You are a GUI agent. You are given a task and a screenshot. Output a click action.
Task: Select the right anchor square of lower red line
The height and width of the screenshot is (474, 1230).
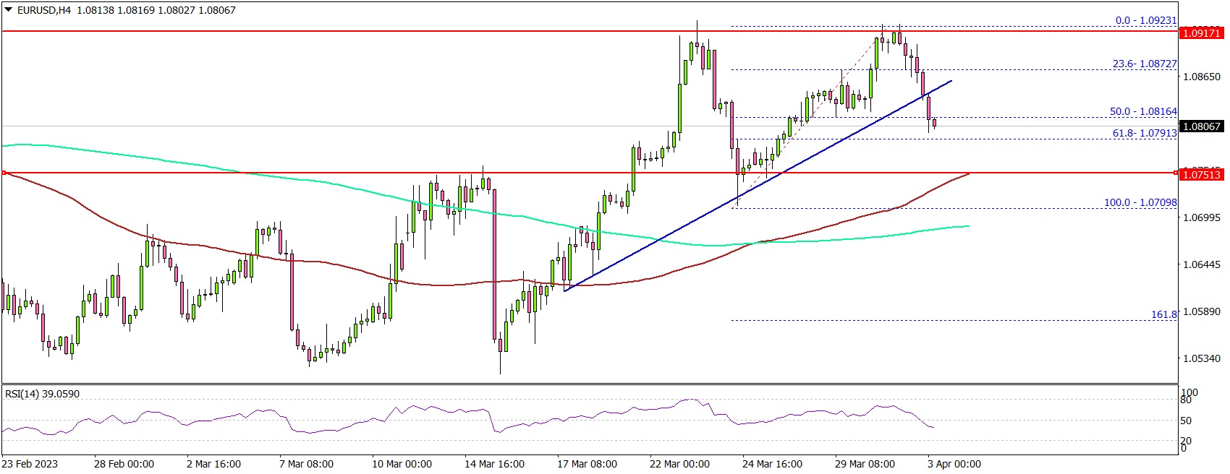coord(1175,173)
